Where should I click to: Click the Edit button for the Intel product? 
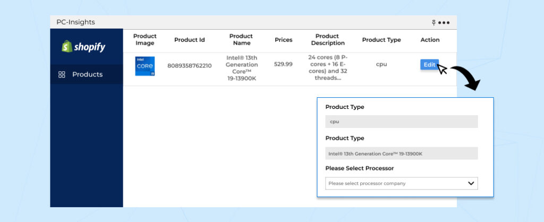click(x=429, y=65)
